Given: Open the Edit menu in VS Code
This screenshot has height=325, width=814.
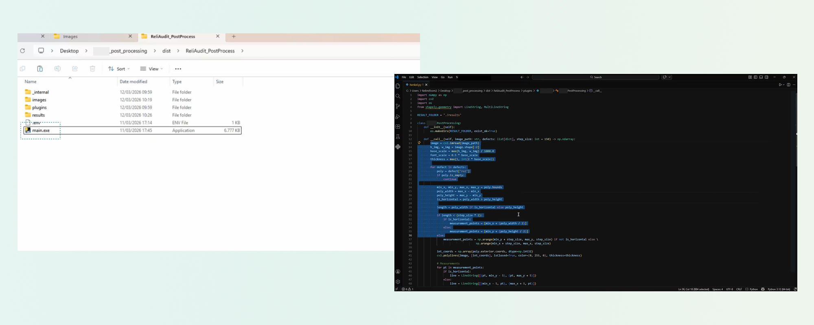Looking at the screenshot, I should pyautogui.click(x=411, y=77).
